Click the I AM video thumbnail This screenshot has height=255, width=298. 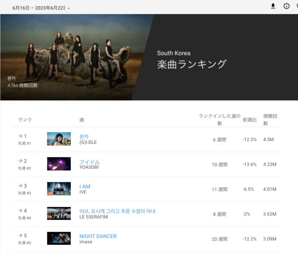pos(59,189)
